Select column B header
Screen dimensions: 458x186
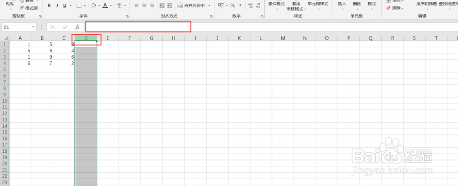click(x=42, y=38)
